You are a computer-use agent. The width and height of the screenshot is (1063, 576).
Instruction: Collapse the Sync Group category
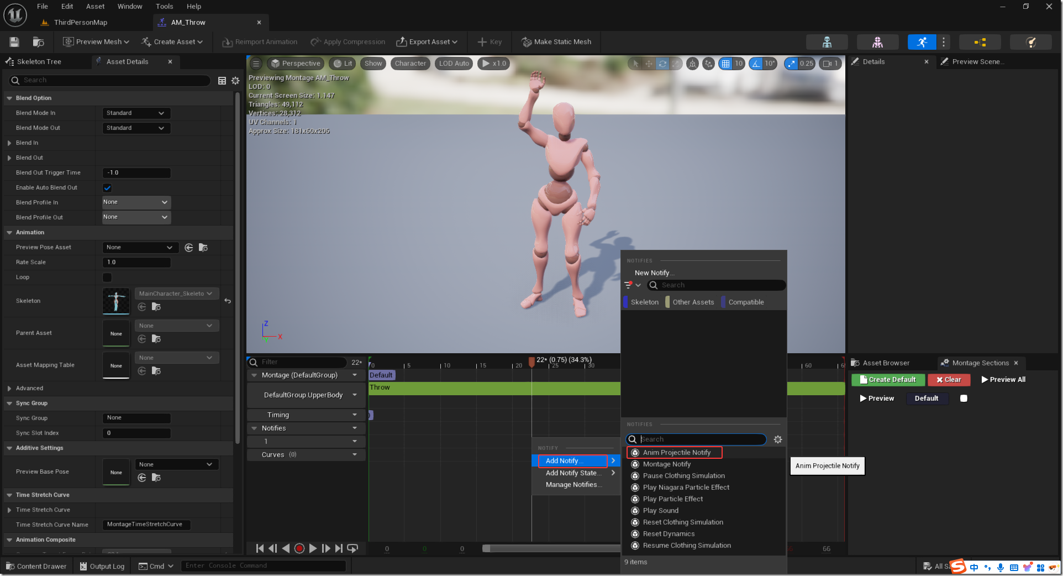point(9,404)
